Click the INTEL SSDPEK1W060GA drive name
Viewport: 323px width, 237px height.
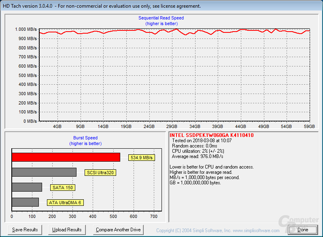(212, 135)
